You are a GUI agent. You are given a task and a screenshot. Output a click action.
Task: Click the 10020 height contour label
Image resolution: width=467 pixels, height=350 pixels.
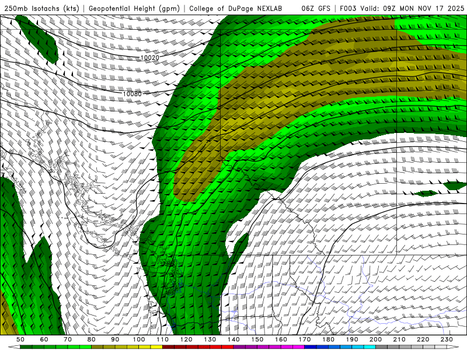pos(150,57)
